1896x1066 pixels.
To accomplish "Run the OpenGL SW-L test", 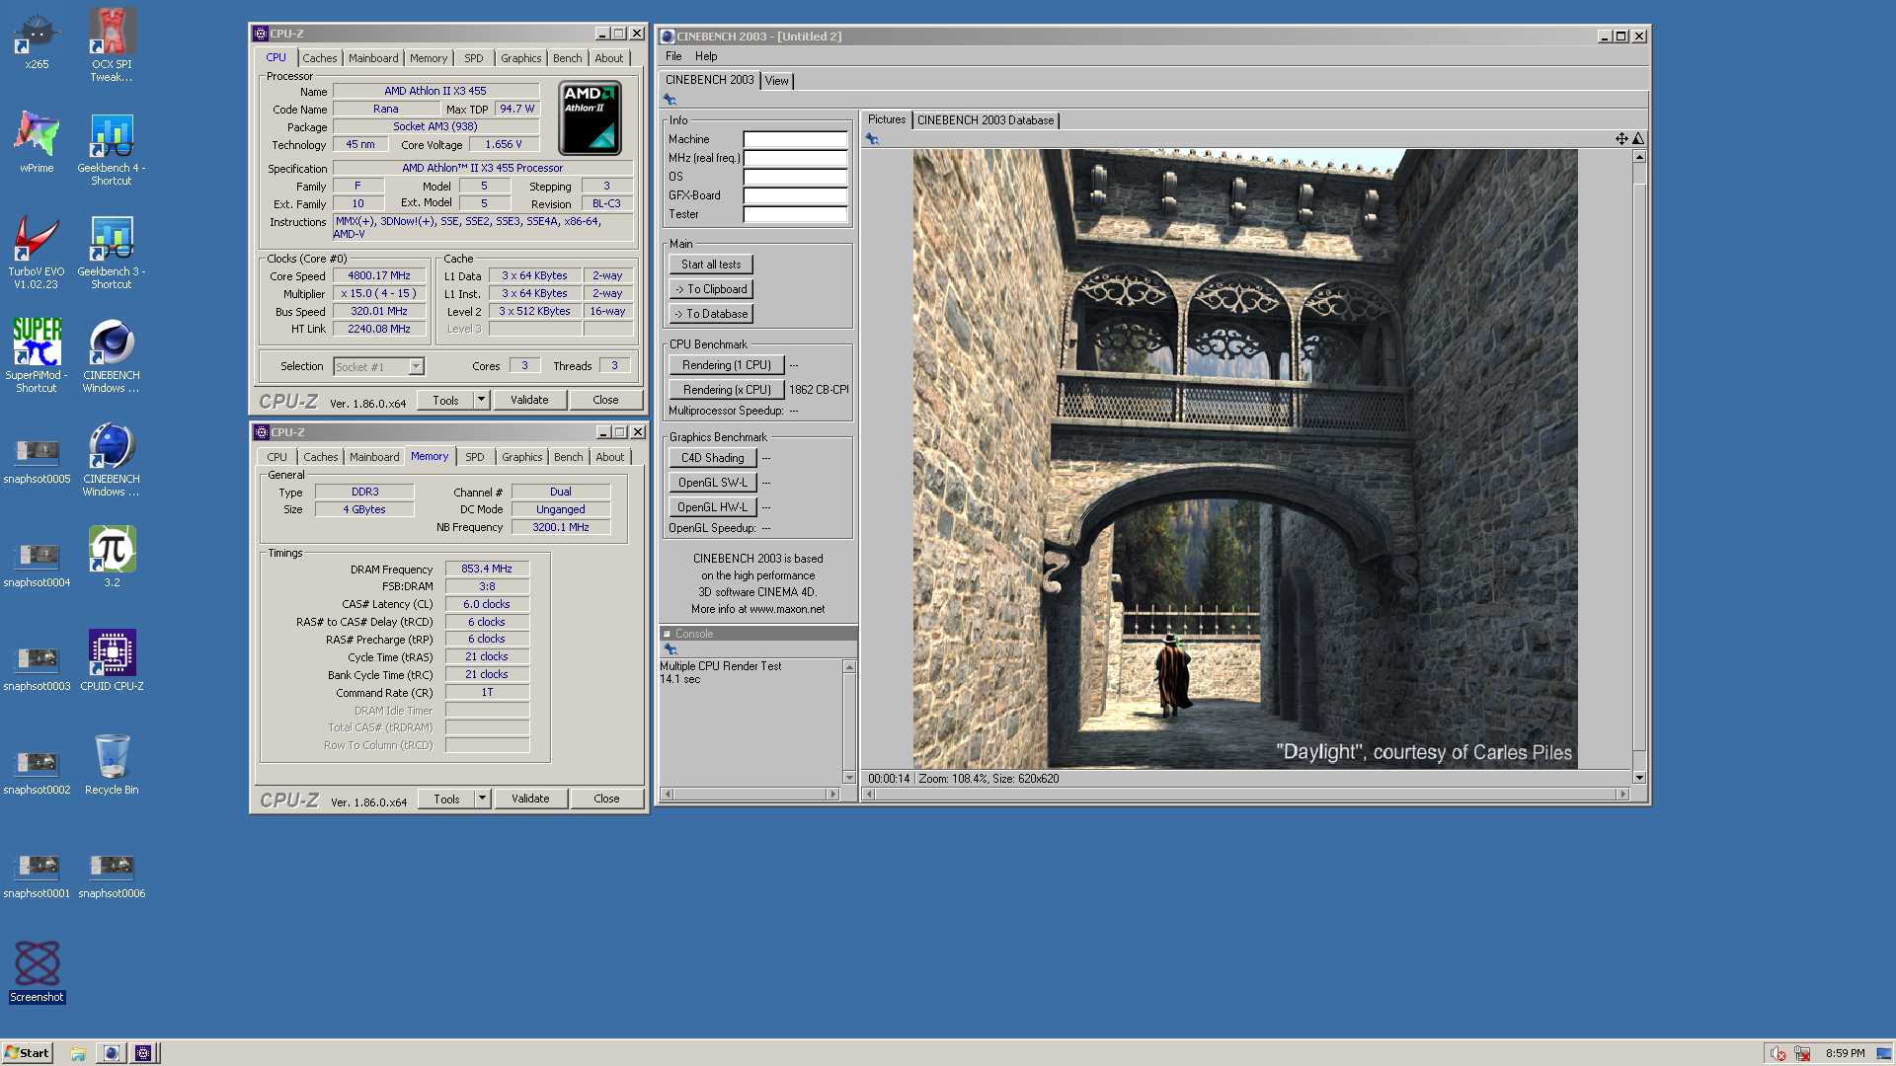I will click(713, 483).
